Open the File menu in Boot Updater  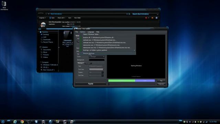[76, 32]
